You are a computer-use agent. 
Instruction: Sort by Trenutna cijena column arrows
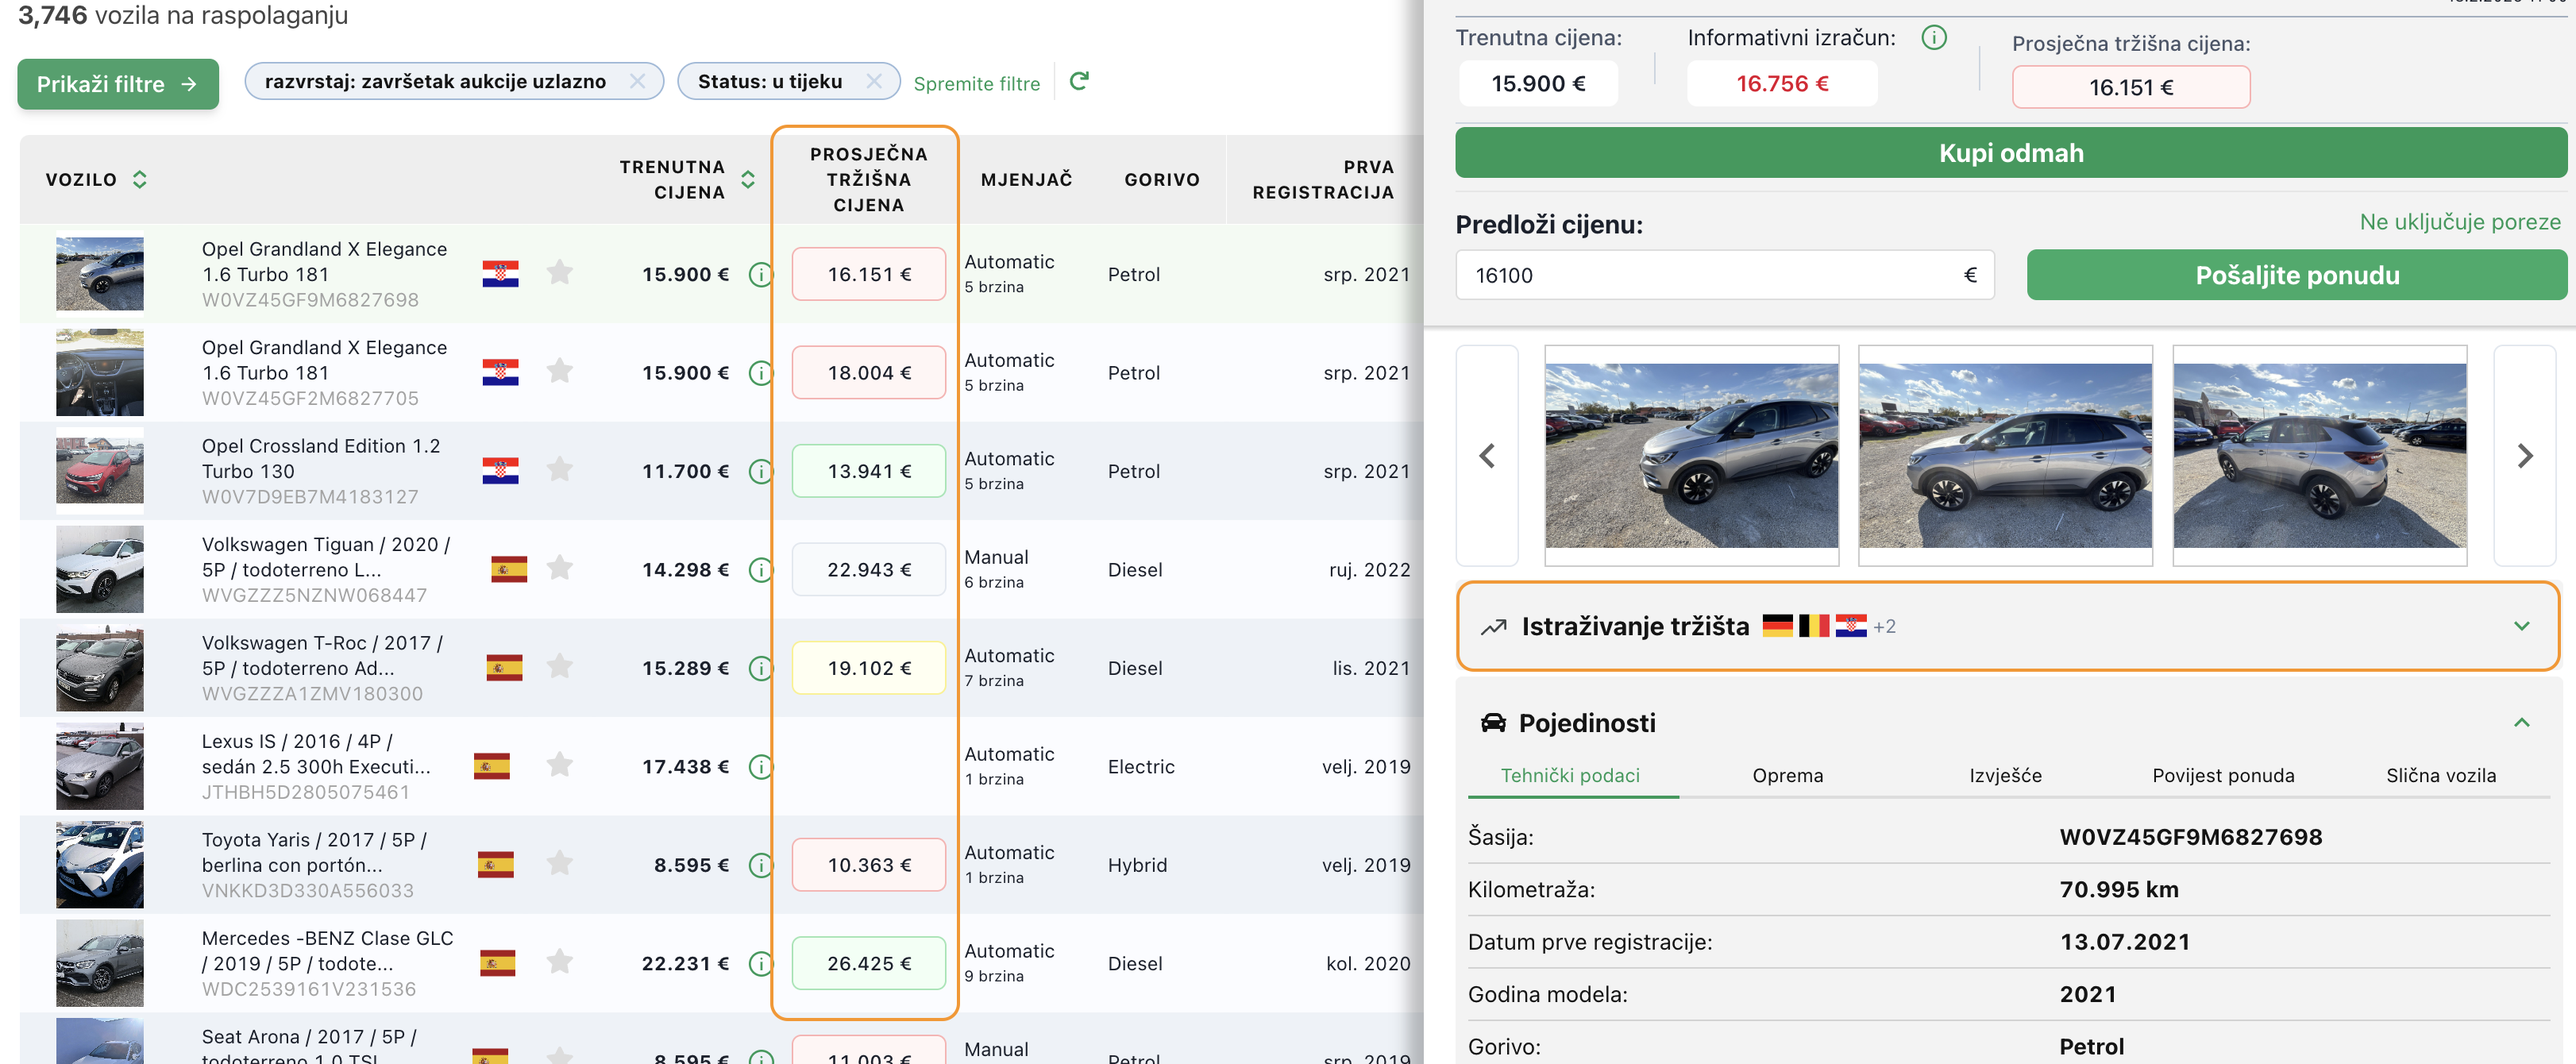(748, 179)
